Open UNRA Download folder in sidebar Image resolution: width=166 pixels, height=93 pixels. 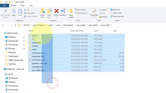point(16,60)
